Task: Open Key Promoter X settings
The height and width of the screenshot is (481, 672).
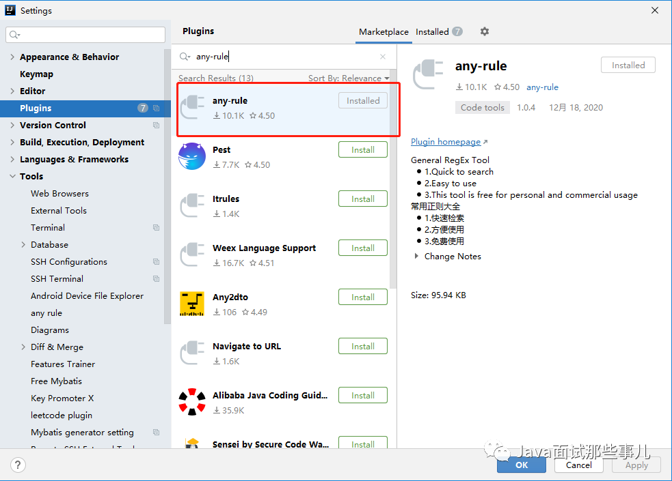Action: (62, 398)
